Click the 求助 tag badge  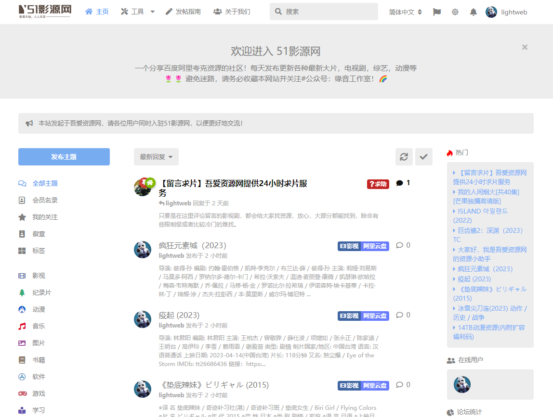[378, 184]
